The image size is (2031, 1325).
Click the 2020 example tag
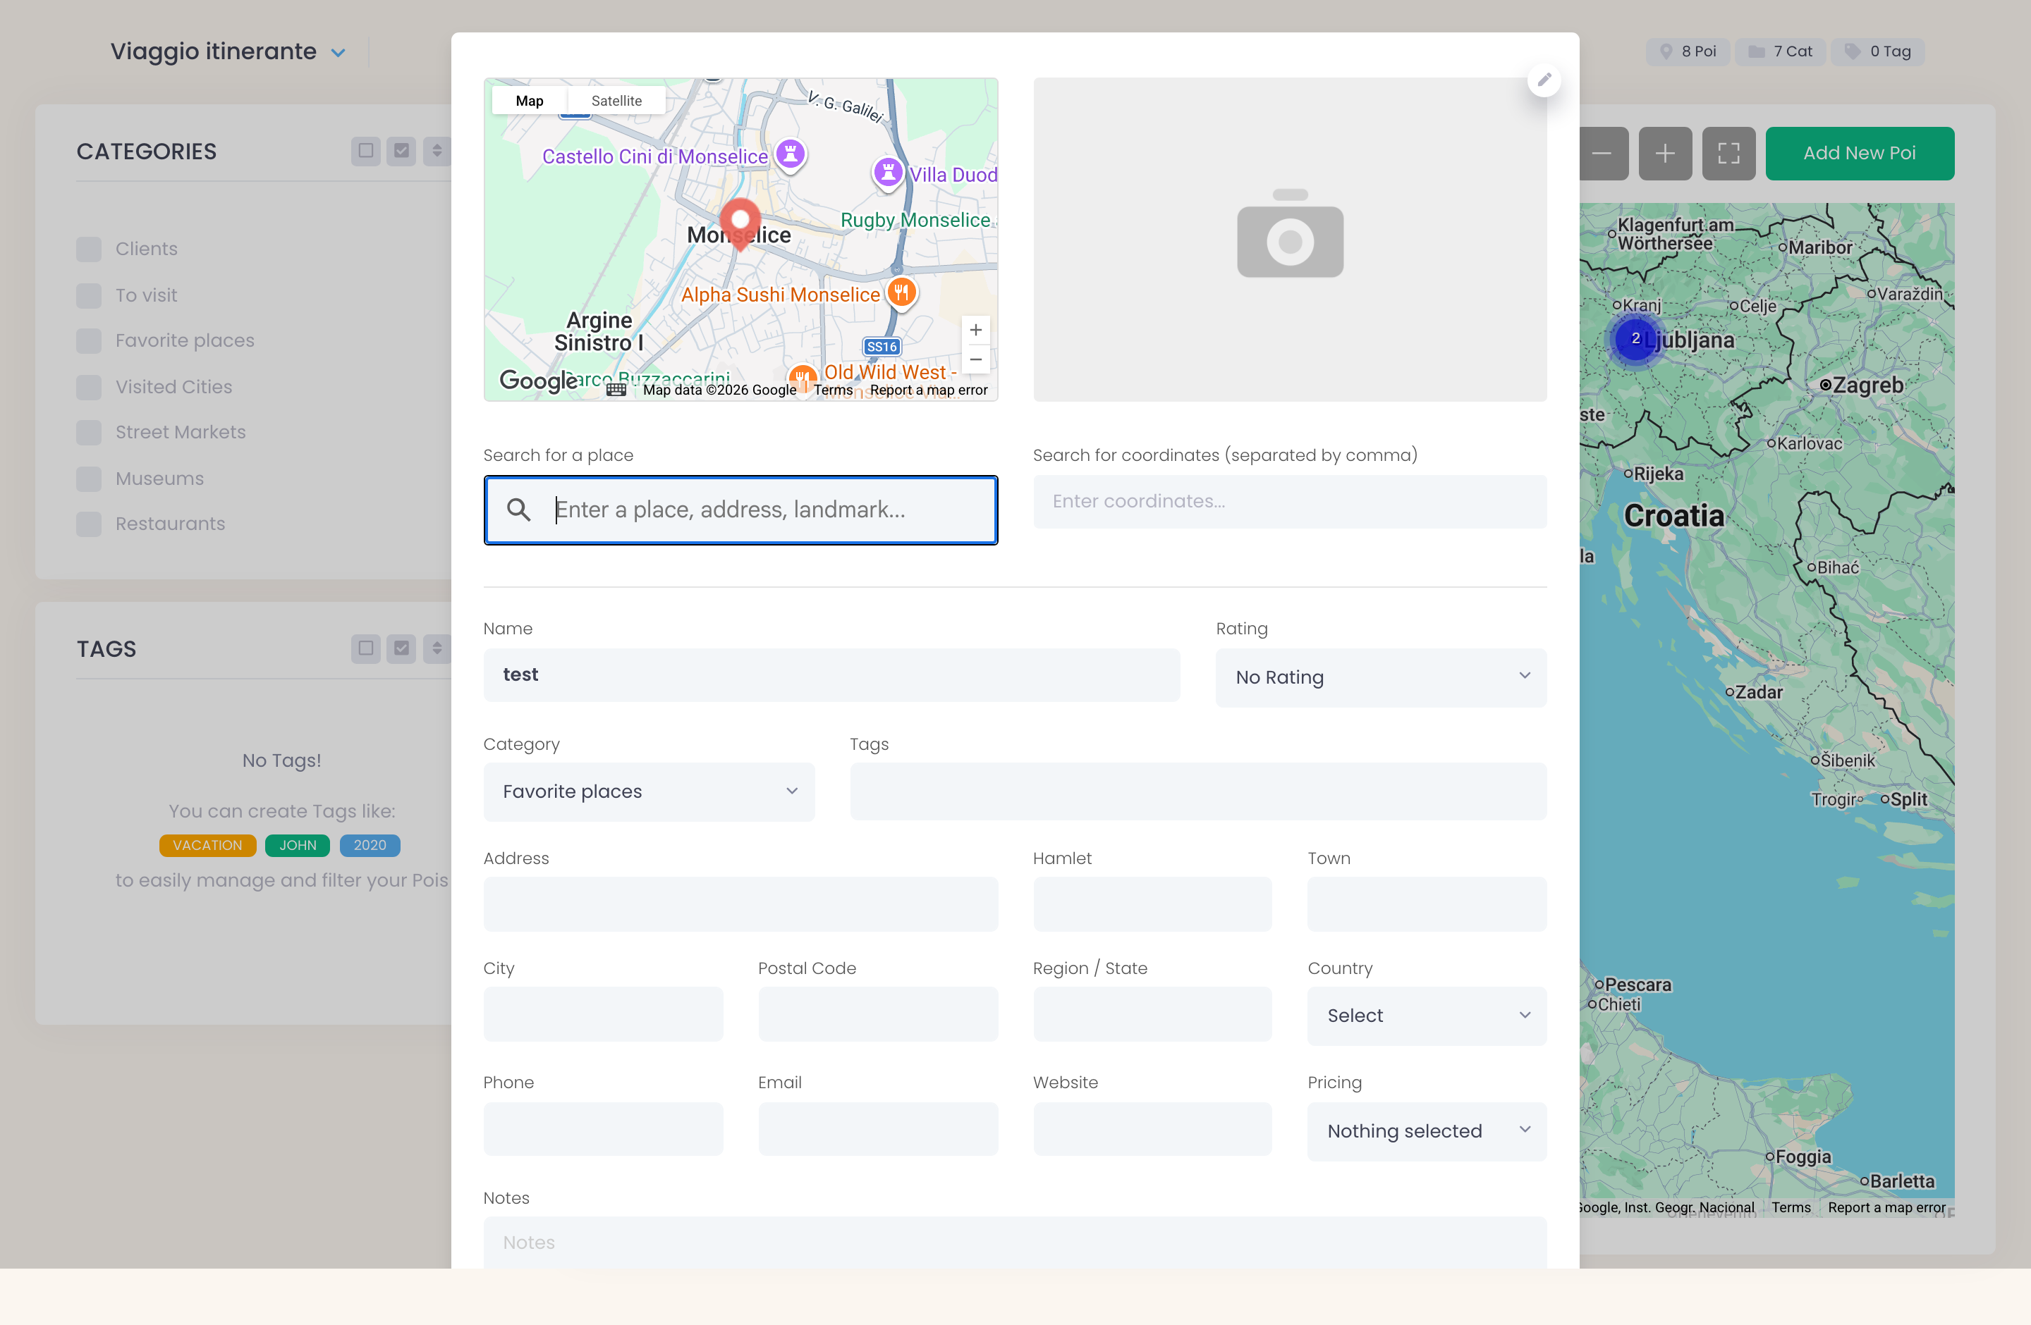[x=370, y=845]
